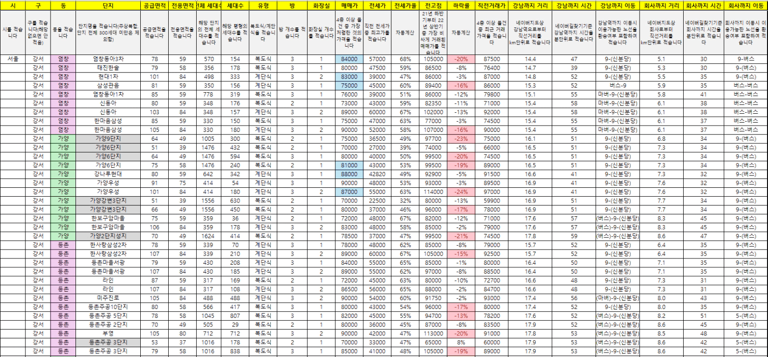The height and width of the screenshot is (357, 768).
Task: Click the (마버)-9-(신분당) cell in 미주진로 row
Action: coord(617,297)
